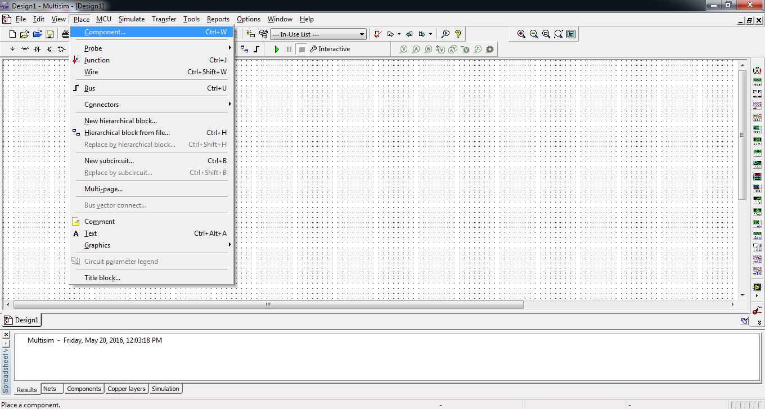Open the MCU menu

(103, 19)
